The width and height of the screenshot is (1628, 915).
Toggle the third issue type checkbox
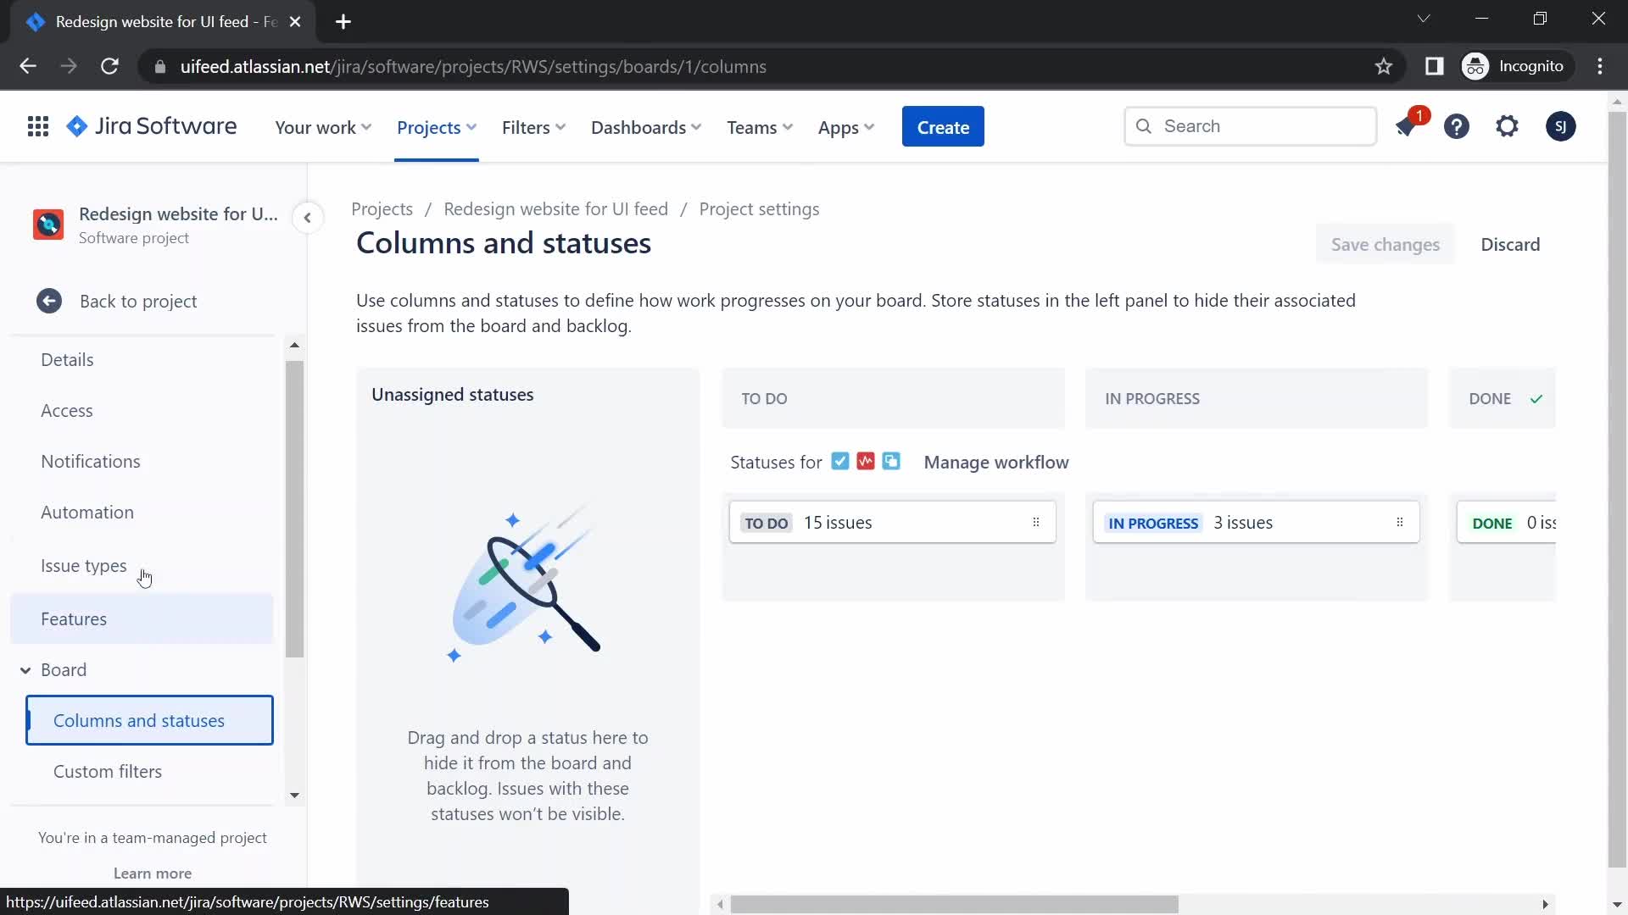pos(891,462)
